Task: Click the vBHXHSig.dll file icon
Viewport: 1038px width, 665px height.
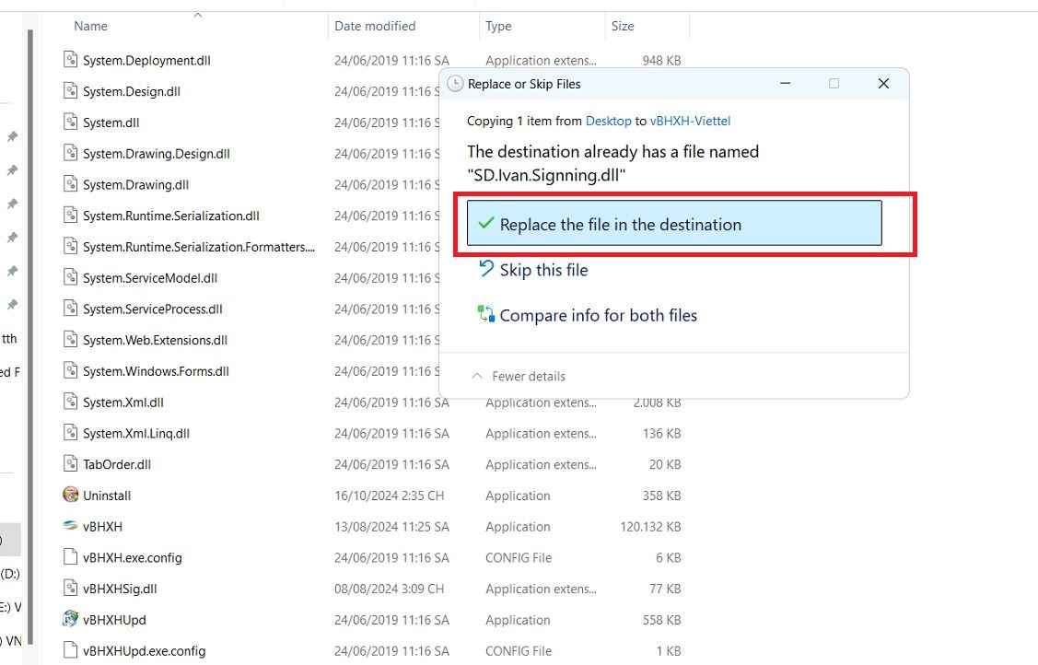Action: pyautogui.click(x=71, y=589)
